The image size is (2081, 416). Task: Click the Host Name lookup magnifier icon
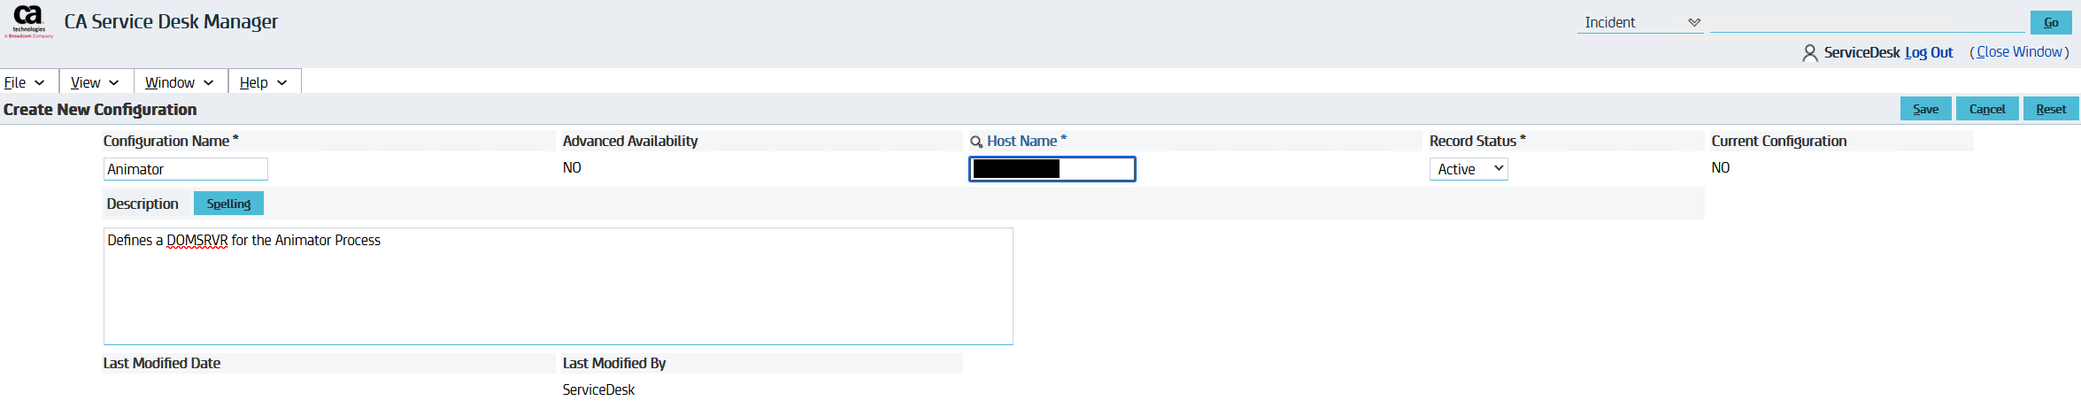click(976, 142)
